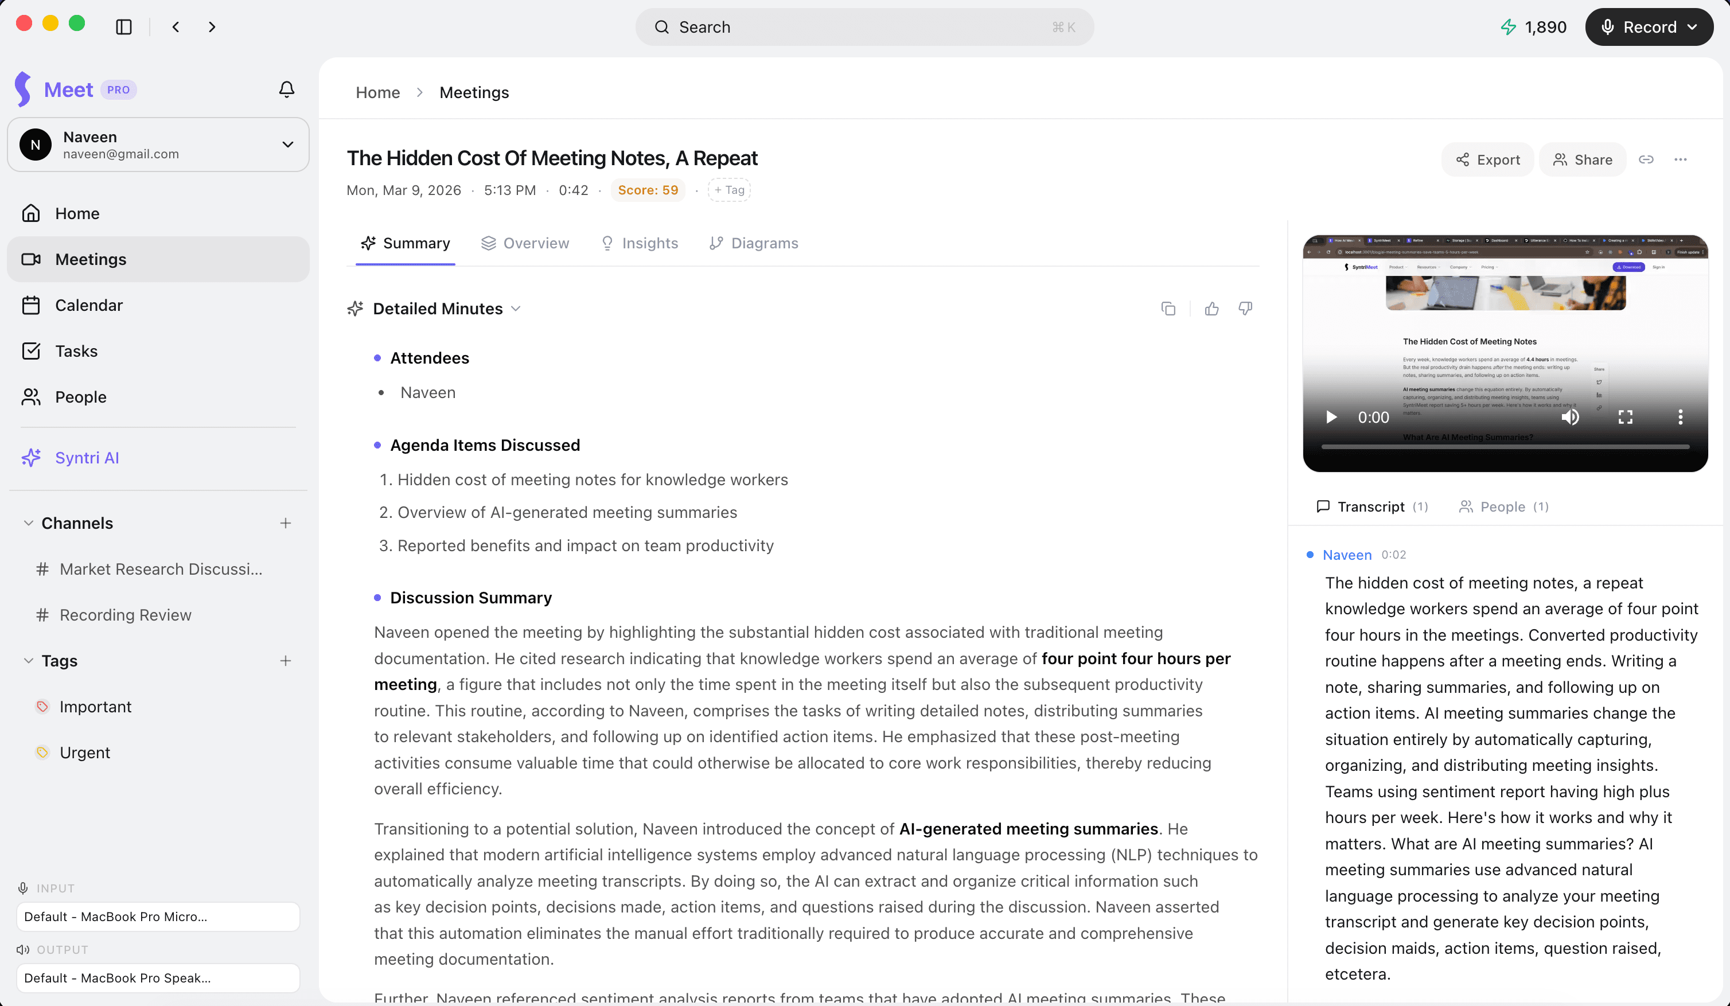Viewport: 1730px width, 1006px height.
Task: Expand the Naveen account dropdown
Action: point(158,145)
